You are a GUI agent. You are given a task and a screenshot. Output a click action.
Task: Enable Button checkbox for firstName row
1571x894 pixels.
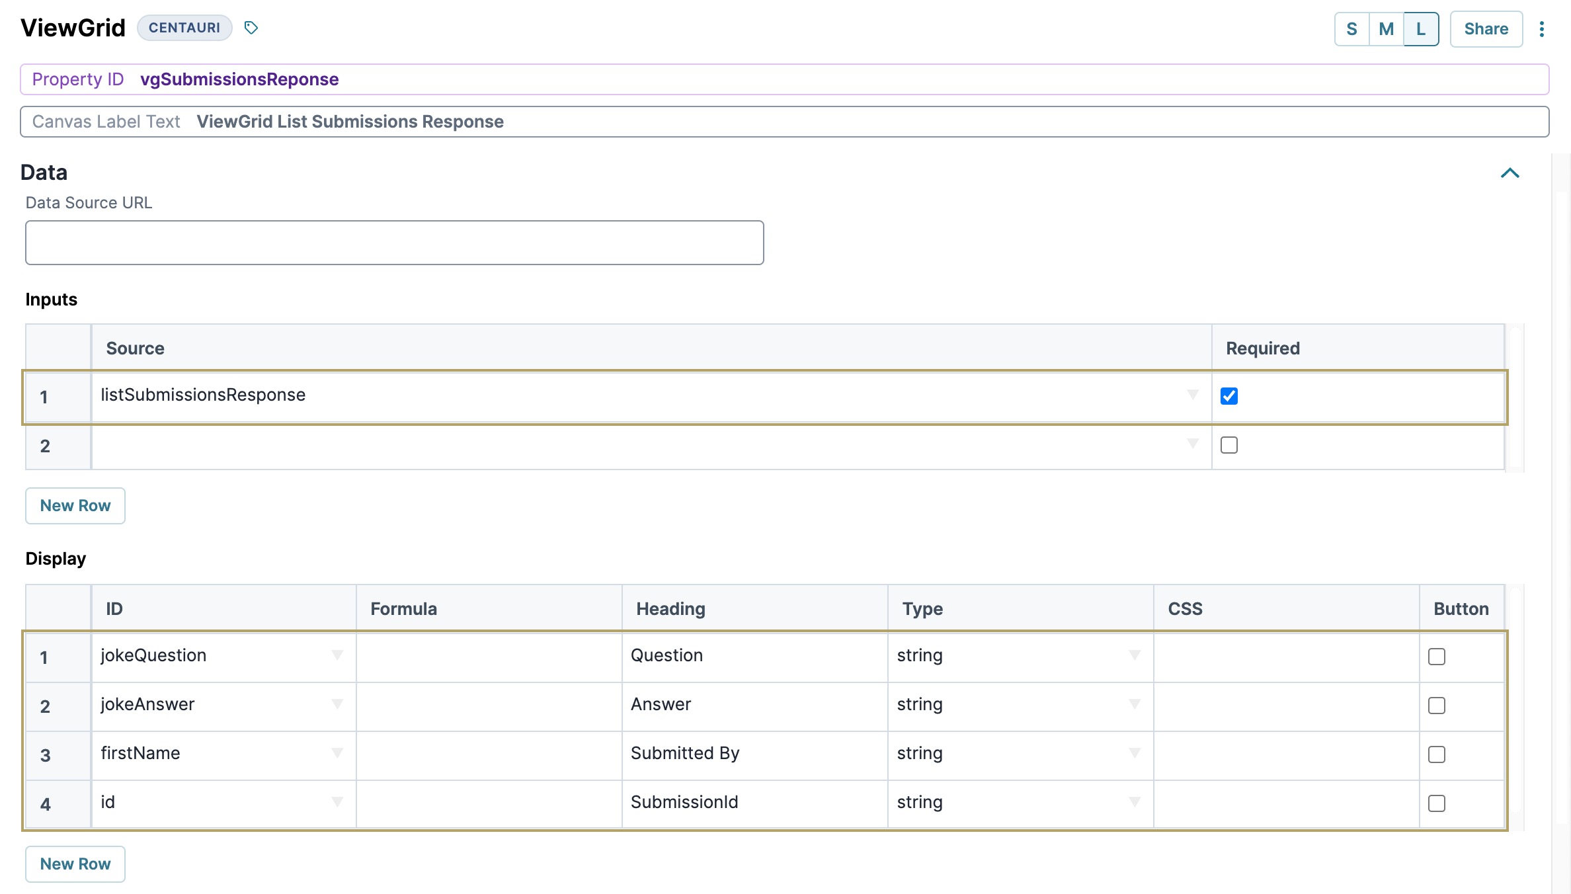pyautogui.click(x=1437, y=754)
